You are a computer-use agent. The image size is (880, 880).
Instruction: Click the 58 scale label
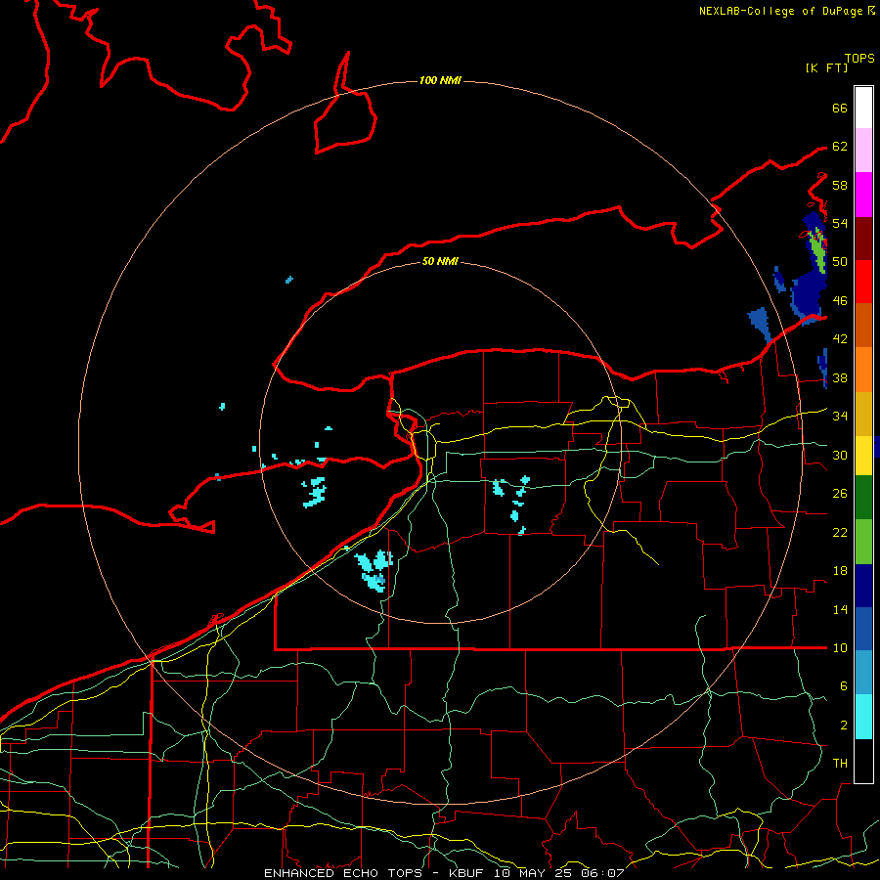tap(840, 185)
